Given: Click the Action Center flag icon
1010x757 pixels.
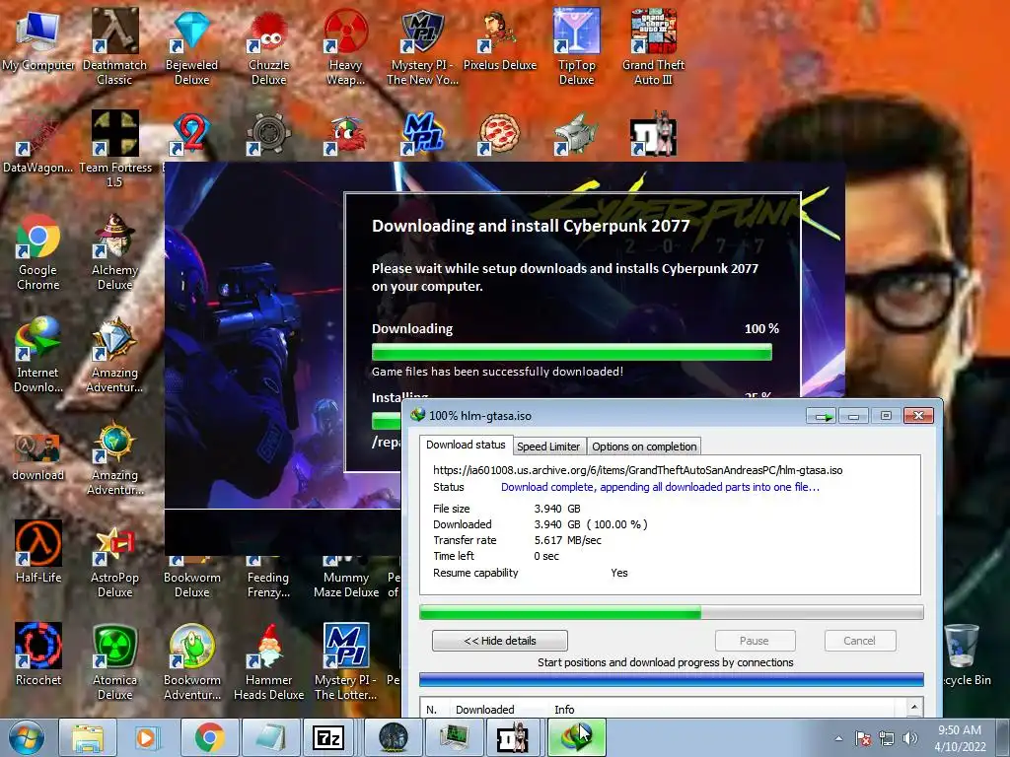Looking at the screenshot, I should tap(863, 738).
